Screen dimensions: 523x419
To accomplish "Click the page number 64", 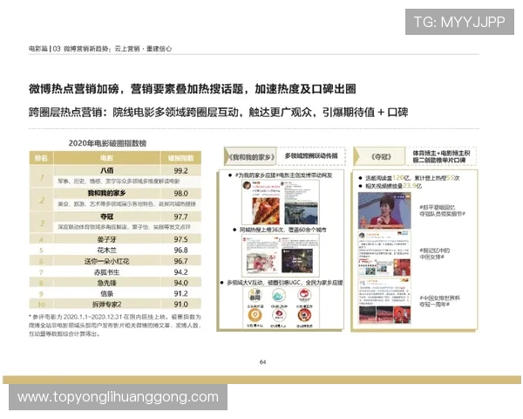I will point(263,362).
